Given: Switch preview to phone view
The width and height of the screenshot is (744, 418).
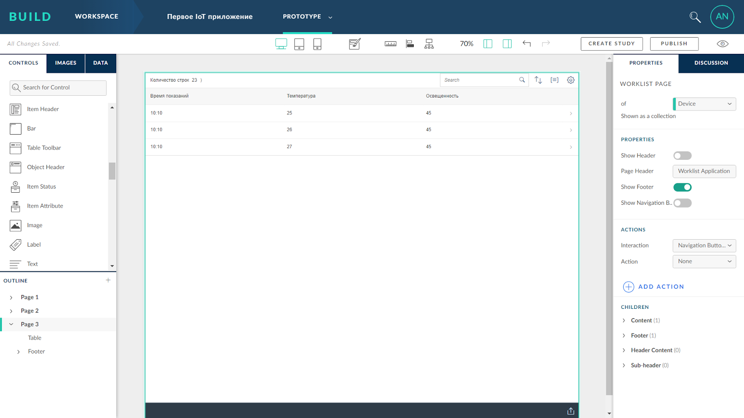Looking at the screenshot, I should click(317, 44).
